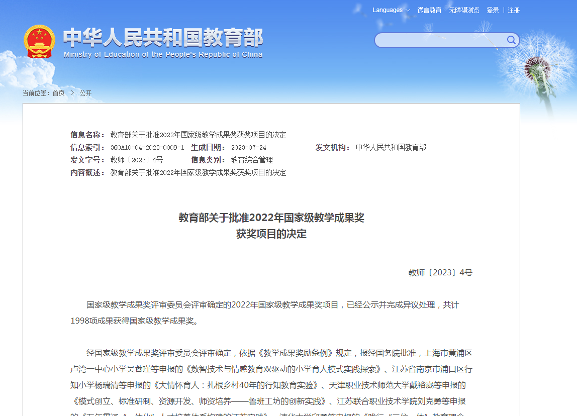The height and width of the screenshot is (416, 577).
Task: Click the breadcrumb arrow after 首页
Action: coord(72,93)
